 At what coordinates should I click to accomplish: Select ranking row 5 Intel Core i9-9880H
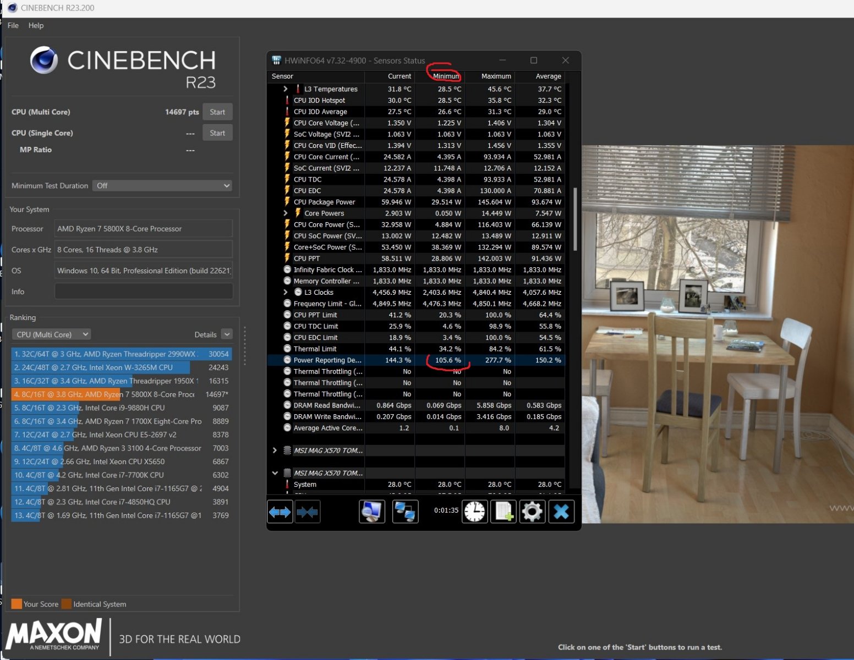[122, 408]
